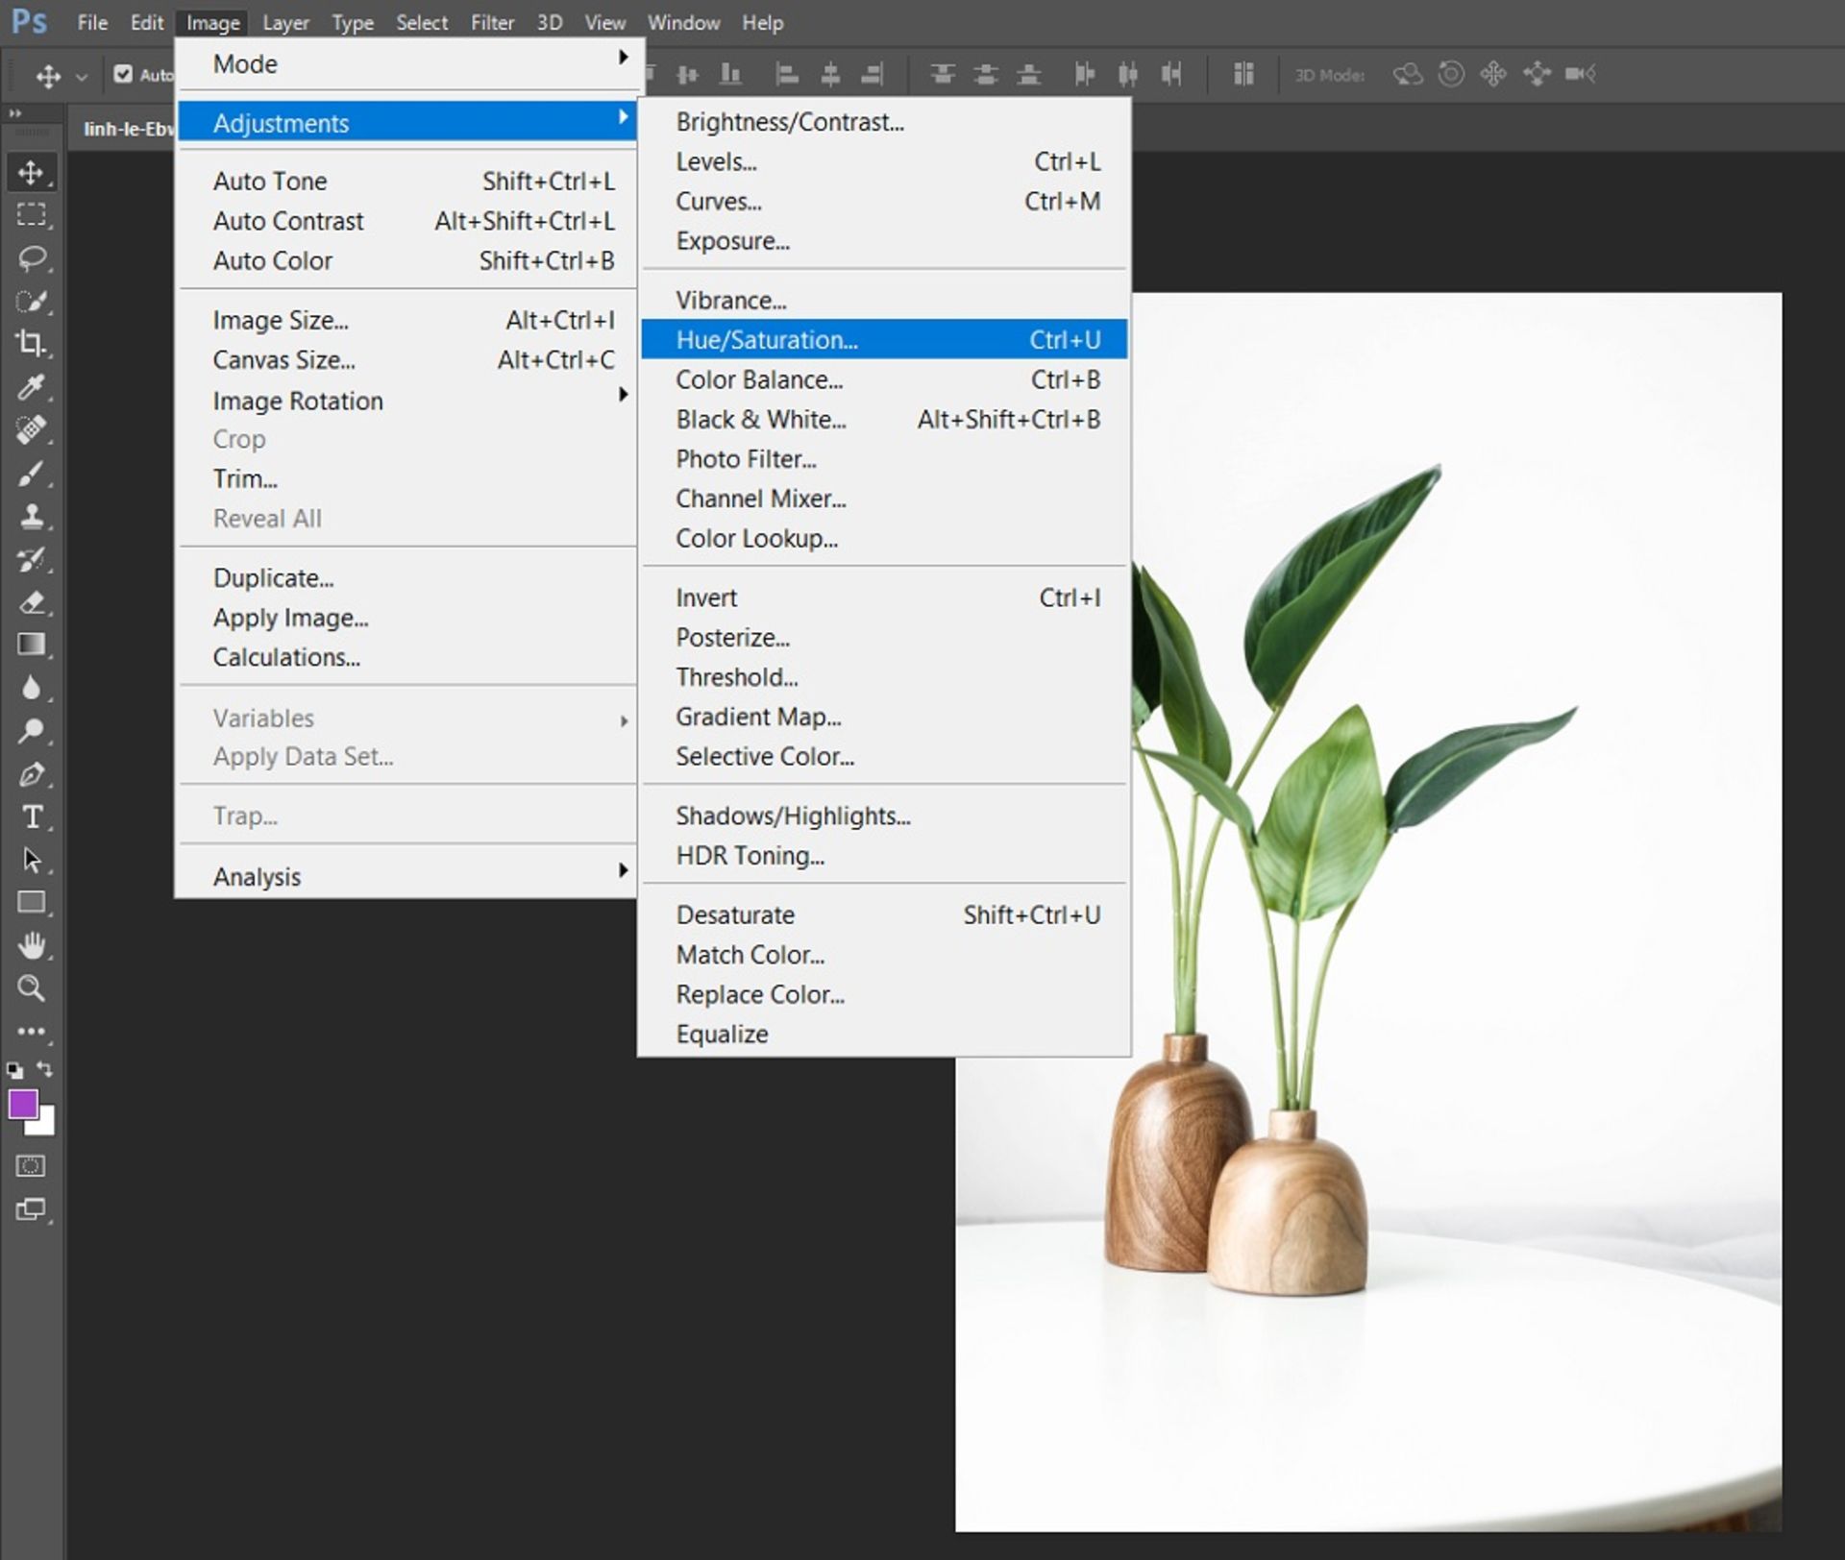Image resolution: width=1845 pixels, height=1560 pixels.
Task: Select the Lasso tool
Action: pyautogui.click(x=32, y=257)
